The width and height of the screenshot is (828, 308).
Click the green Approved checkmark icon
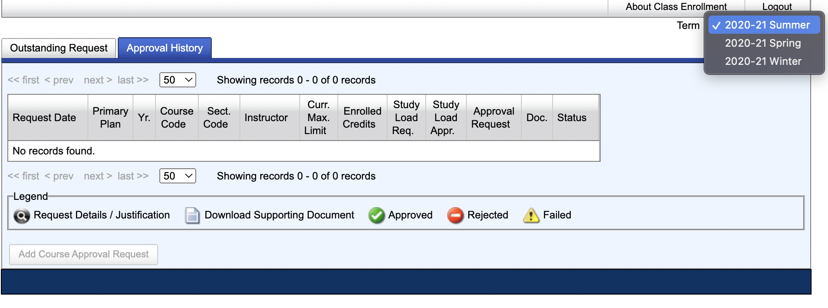coord(377,215)
